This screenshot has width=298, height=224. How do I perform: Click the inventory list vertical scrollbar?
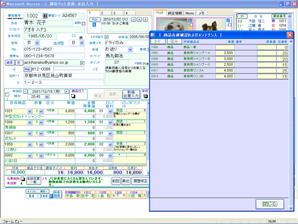(x=291, y=124)
